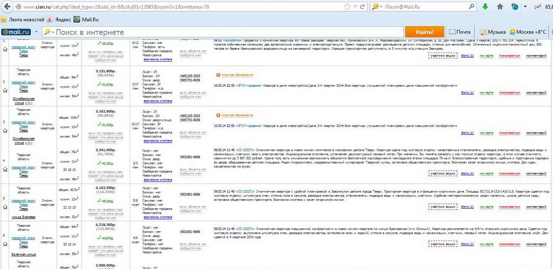This screenshot has width=553, height=269.
Task: Click the magnifier icon in Mail.Ru search box
Action: pos(471,7)
